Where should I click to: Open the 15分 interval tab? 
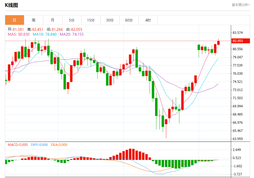(x=91, y=20)
